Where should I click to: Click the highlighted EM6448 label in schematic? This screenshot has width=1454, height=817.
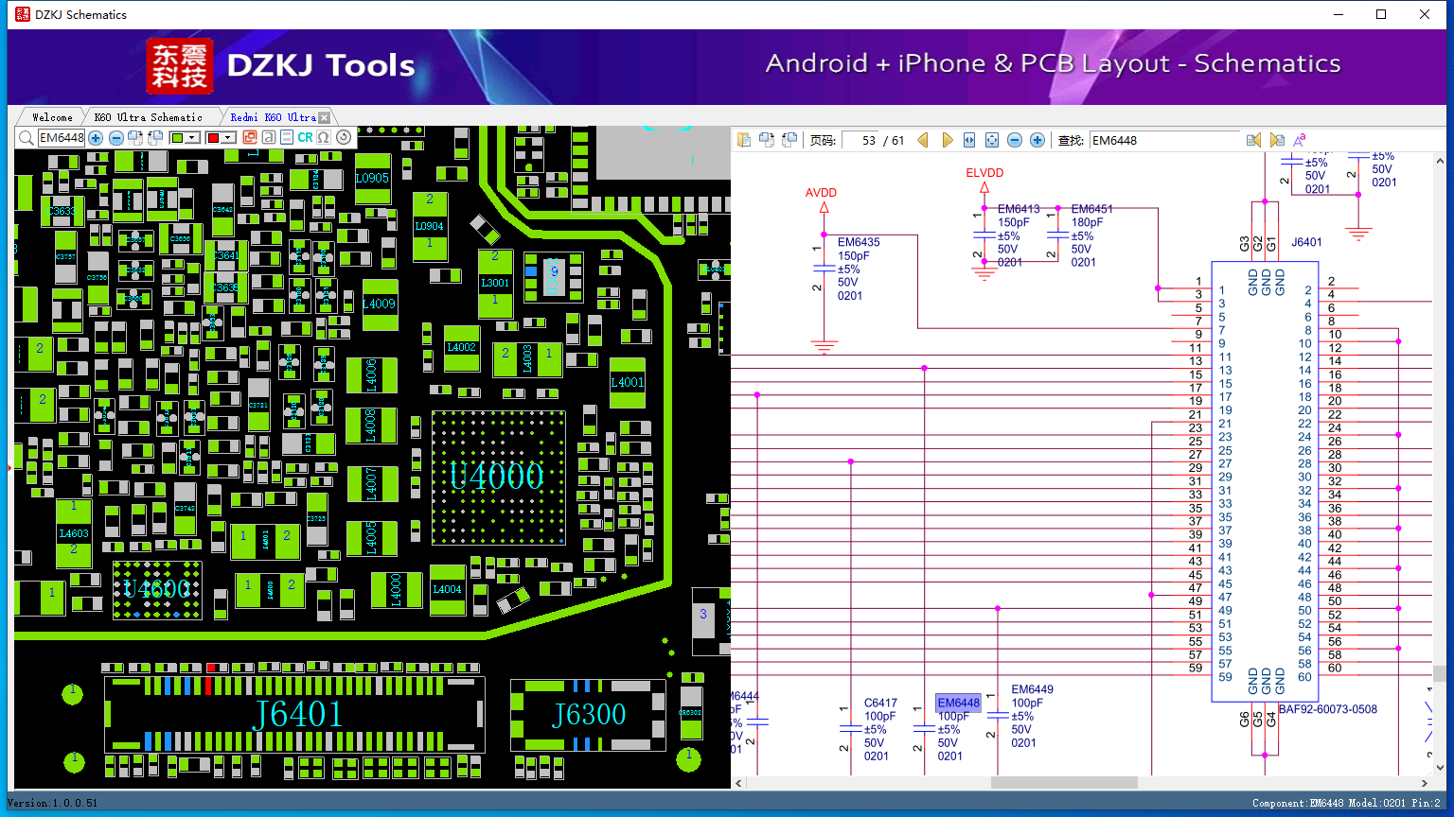(958, 703)
